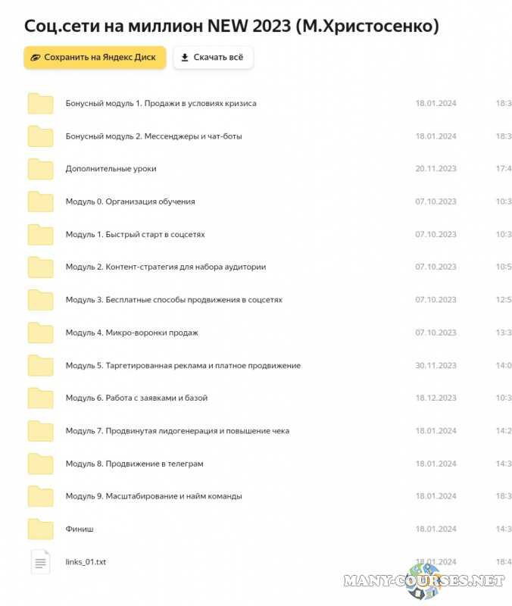Screen dimensions: 512x606
Task: Select Модуль 5. Таргетированная реклама folder name
Action: (x=183, y=365)
